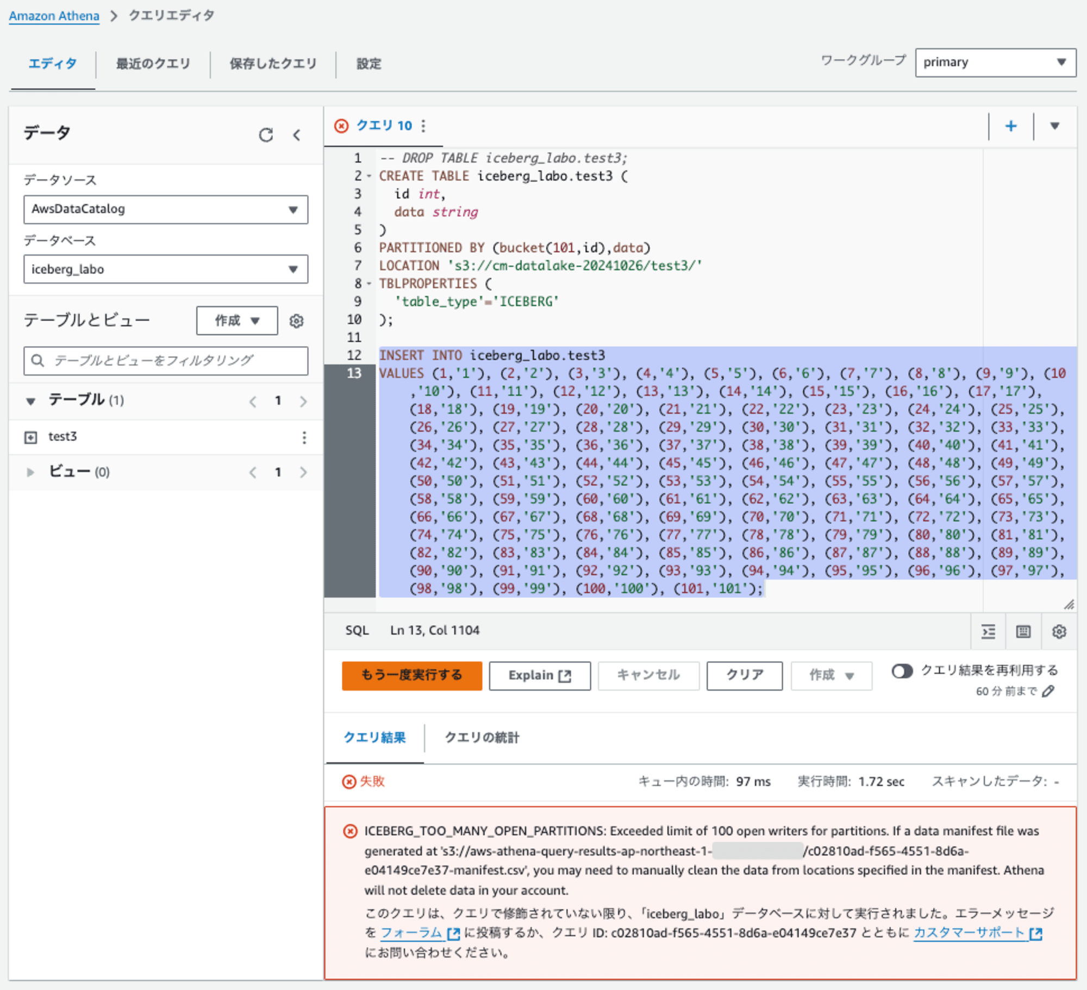This screenshot has width=1087, height=990.
Task: Open the 設定 tab
Action: (x=369, y=64)
